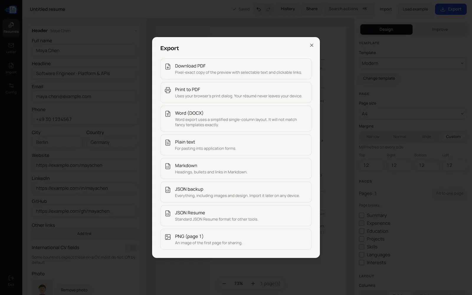Check the Skills page break box

tap(361, 247)
